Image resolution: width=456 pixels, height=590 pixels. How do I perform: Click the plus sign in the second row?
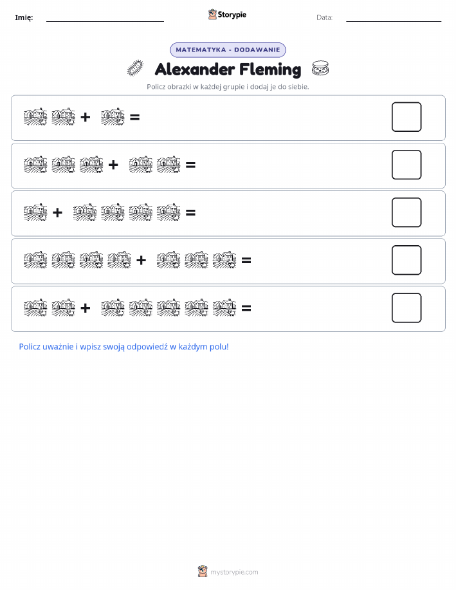(x=113, y=165)
